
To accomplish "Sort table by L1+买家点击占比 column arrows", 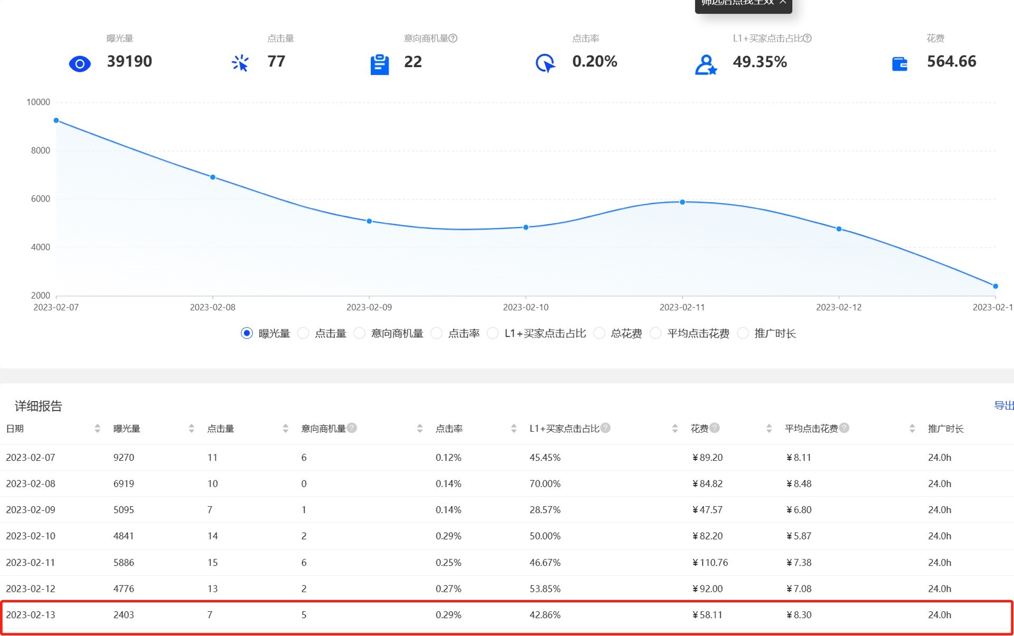I will pos(674,429).
